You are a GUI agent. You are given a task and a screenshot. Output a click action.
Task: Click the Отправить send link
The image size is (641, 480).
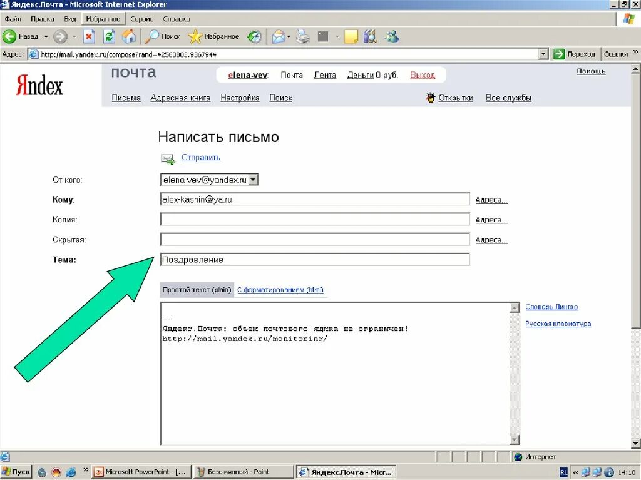pos(201,158)
